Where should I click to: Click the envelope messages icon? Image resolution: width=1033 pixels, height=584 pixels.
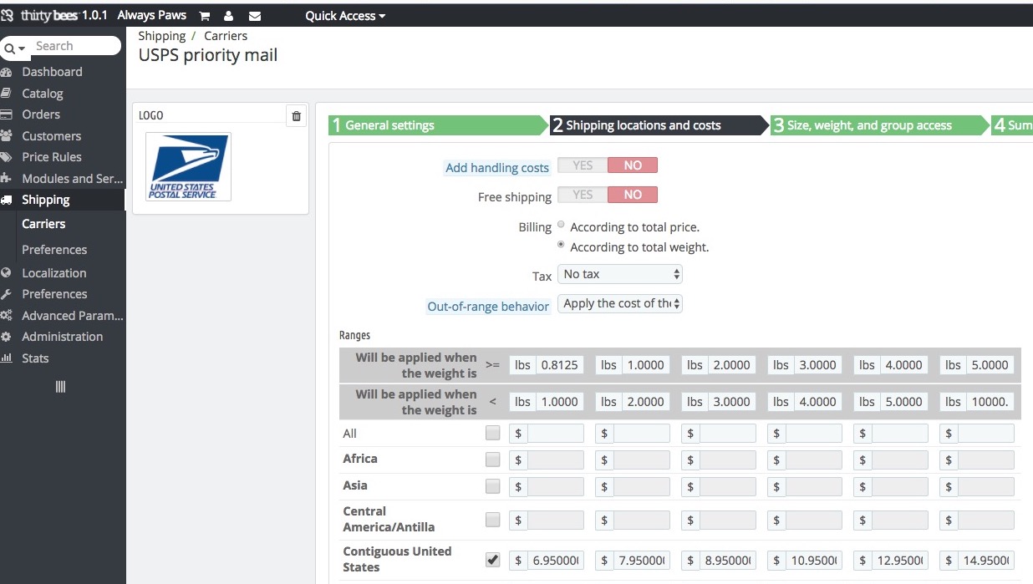click(x=255, y=16)
